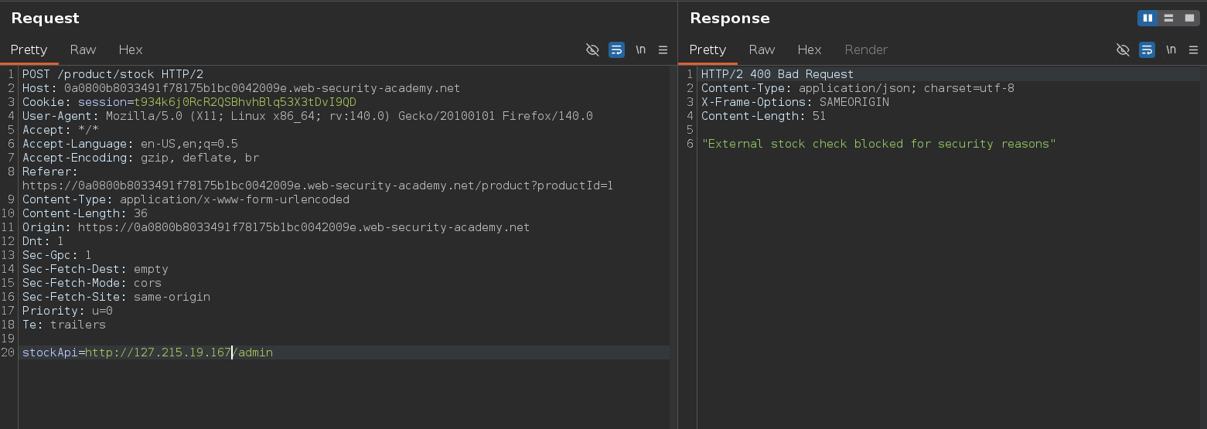Click the Accept-Encoding header line

[x=141, y=158]
